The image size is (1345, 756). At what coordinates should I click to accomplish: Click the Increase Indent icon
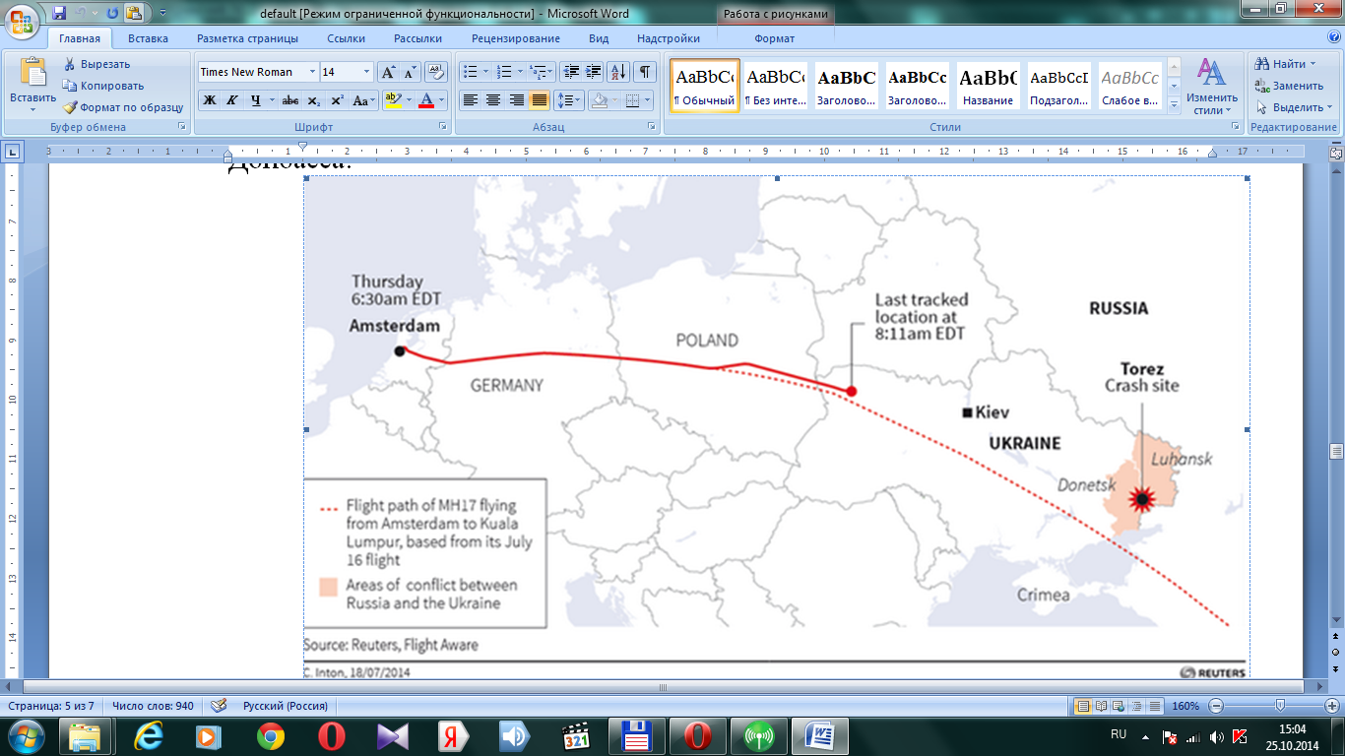click(594, 72)
